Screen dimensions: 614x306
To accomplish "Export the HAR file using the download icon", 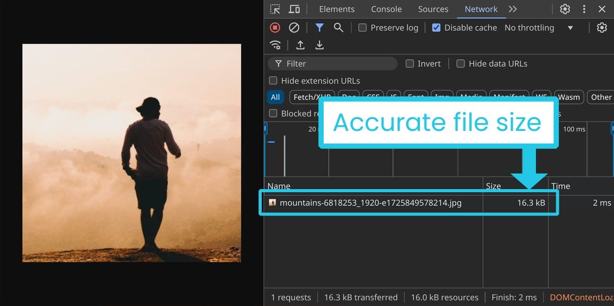I will 319,45.
